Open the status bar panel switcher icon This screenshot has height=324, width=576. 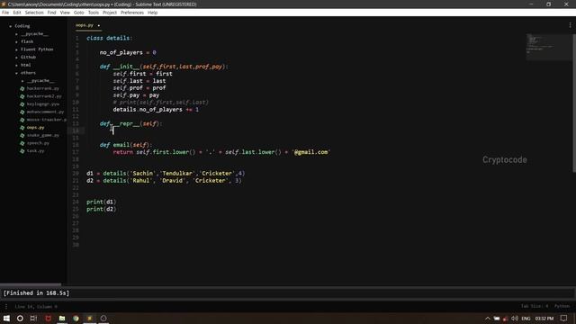pos(6,306)
